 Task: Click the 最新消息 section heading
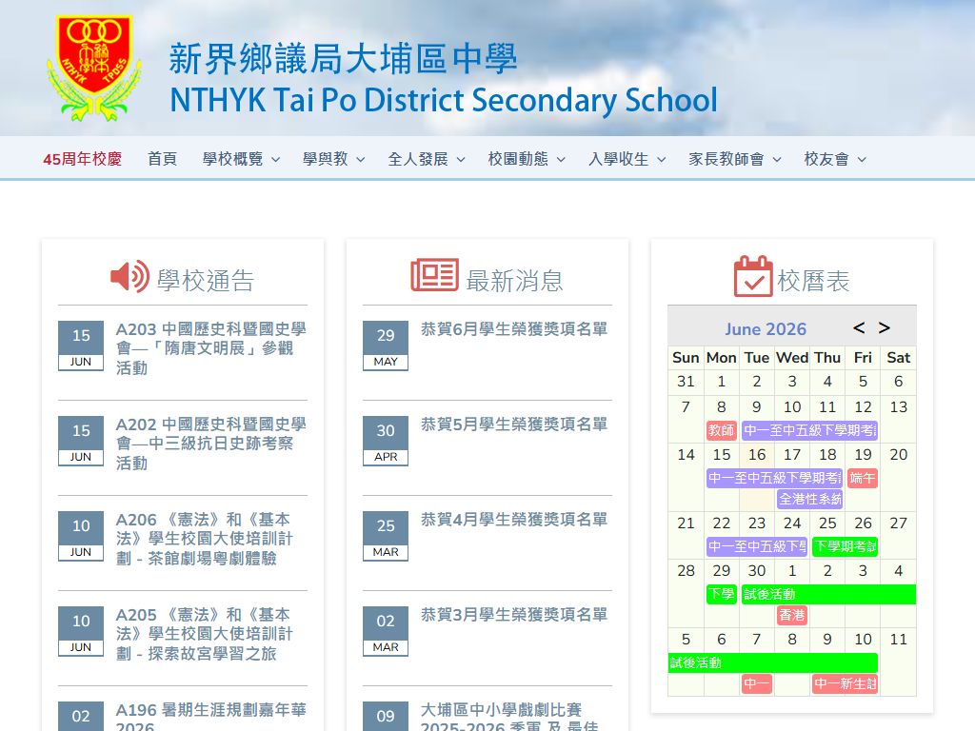(514, 281)
